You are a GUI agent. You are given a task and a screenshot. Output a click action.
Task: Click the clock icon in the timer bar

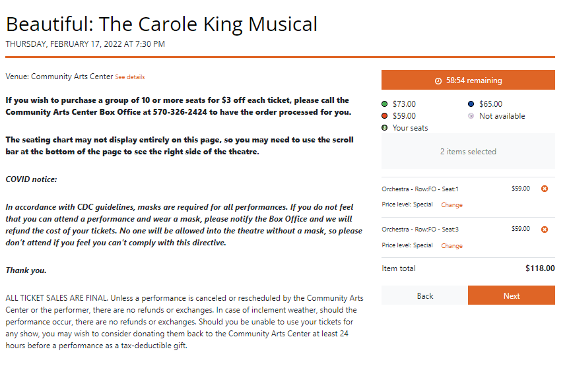point(438,81)
